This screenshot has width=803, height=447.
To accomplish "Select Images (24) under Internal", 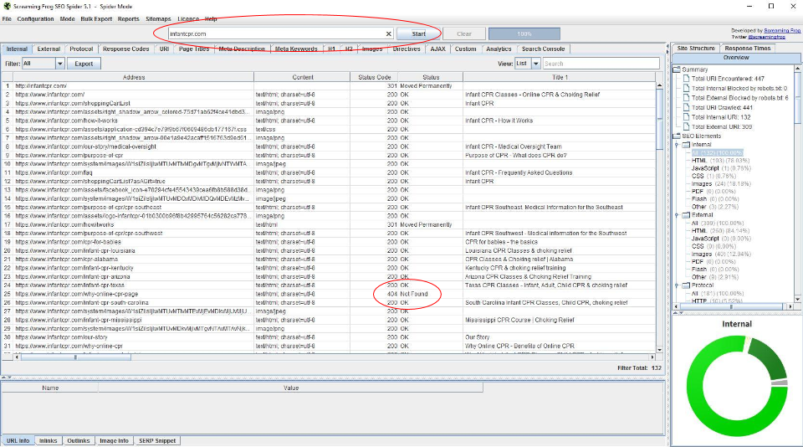I will (721, 183).
